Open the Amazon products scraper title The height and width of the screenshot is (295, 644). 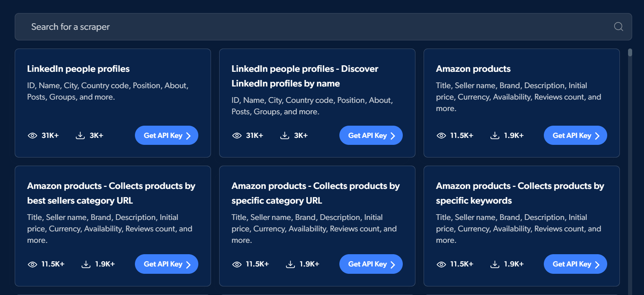tap(473, 69)
